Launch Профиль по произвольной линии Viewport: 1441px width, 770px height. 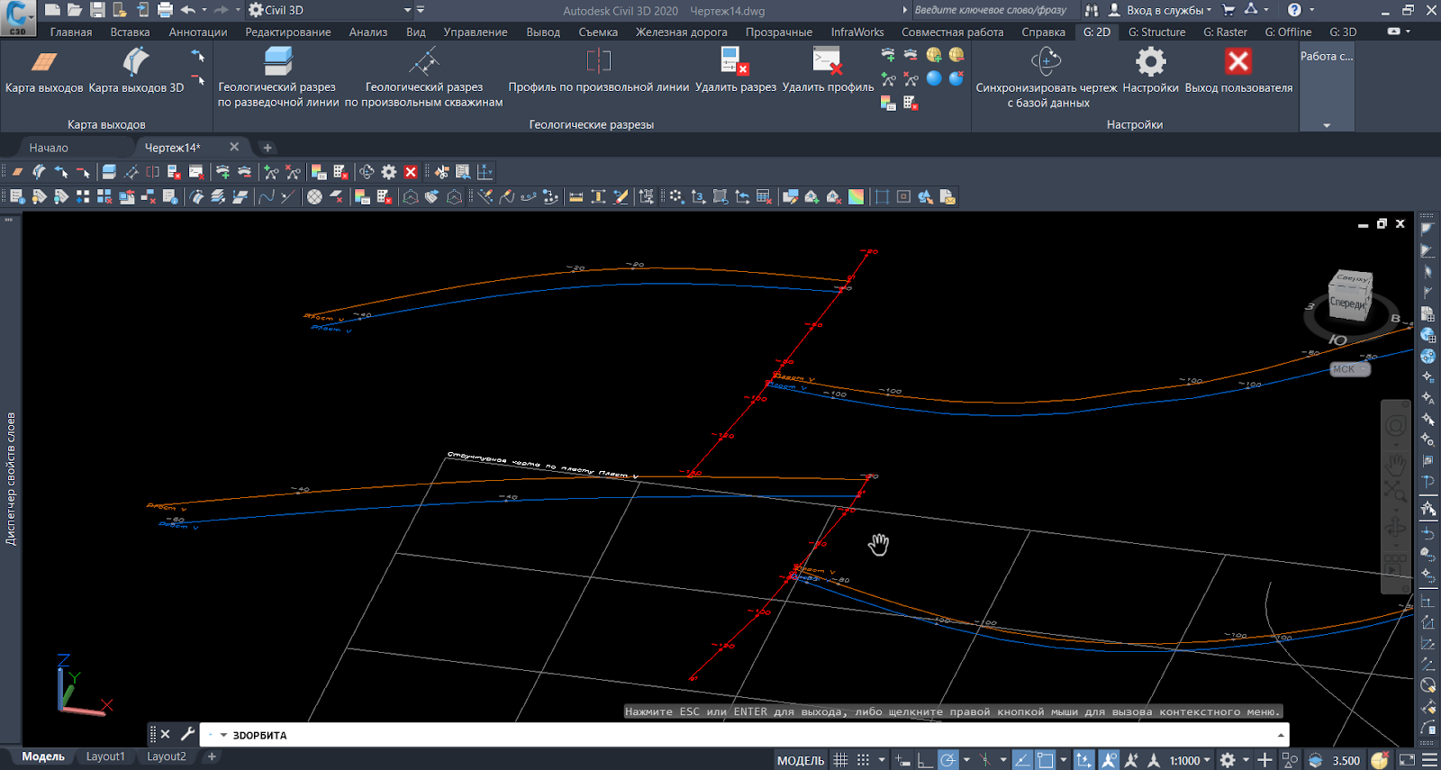(598, 70)
